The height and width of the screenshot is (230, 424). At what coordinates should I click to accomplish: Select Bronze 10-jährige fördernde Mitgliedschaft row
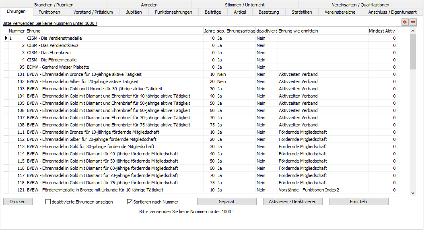click(200, 132)
